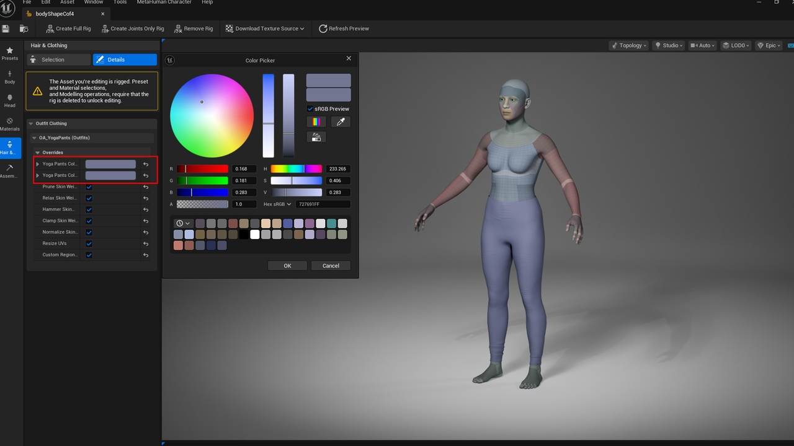794x446 pixels.
Task: Uncheck the Hammer Skin... checkbox
Action: tap(89, 209)
